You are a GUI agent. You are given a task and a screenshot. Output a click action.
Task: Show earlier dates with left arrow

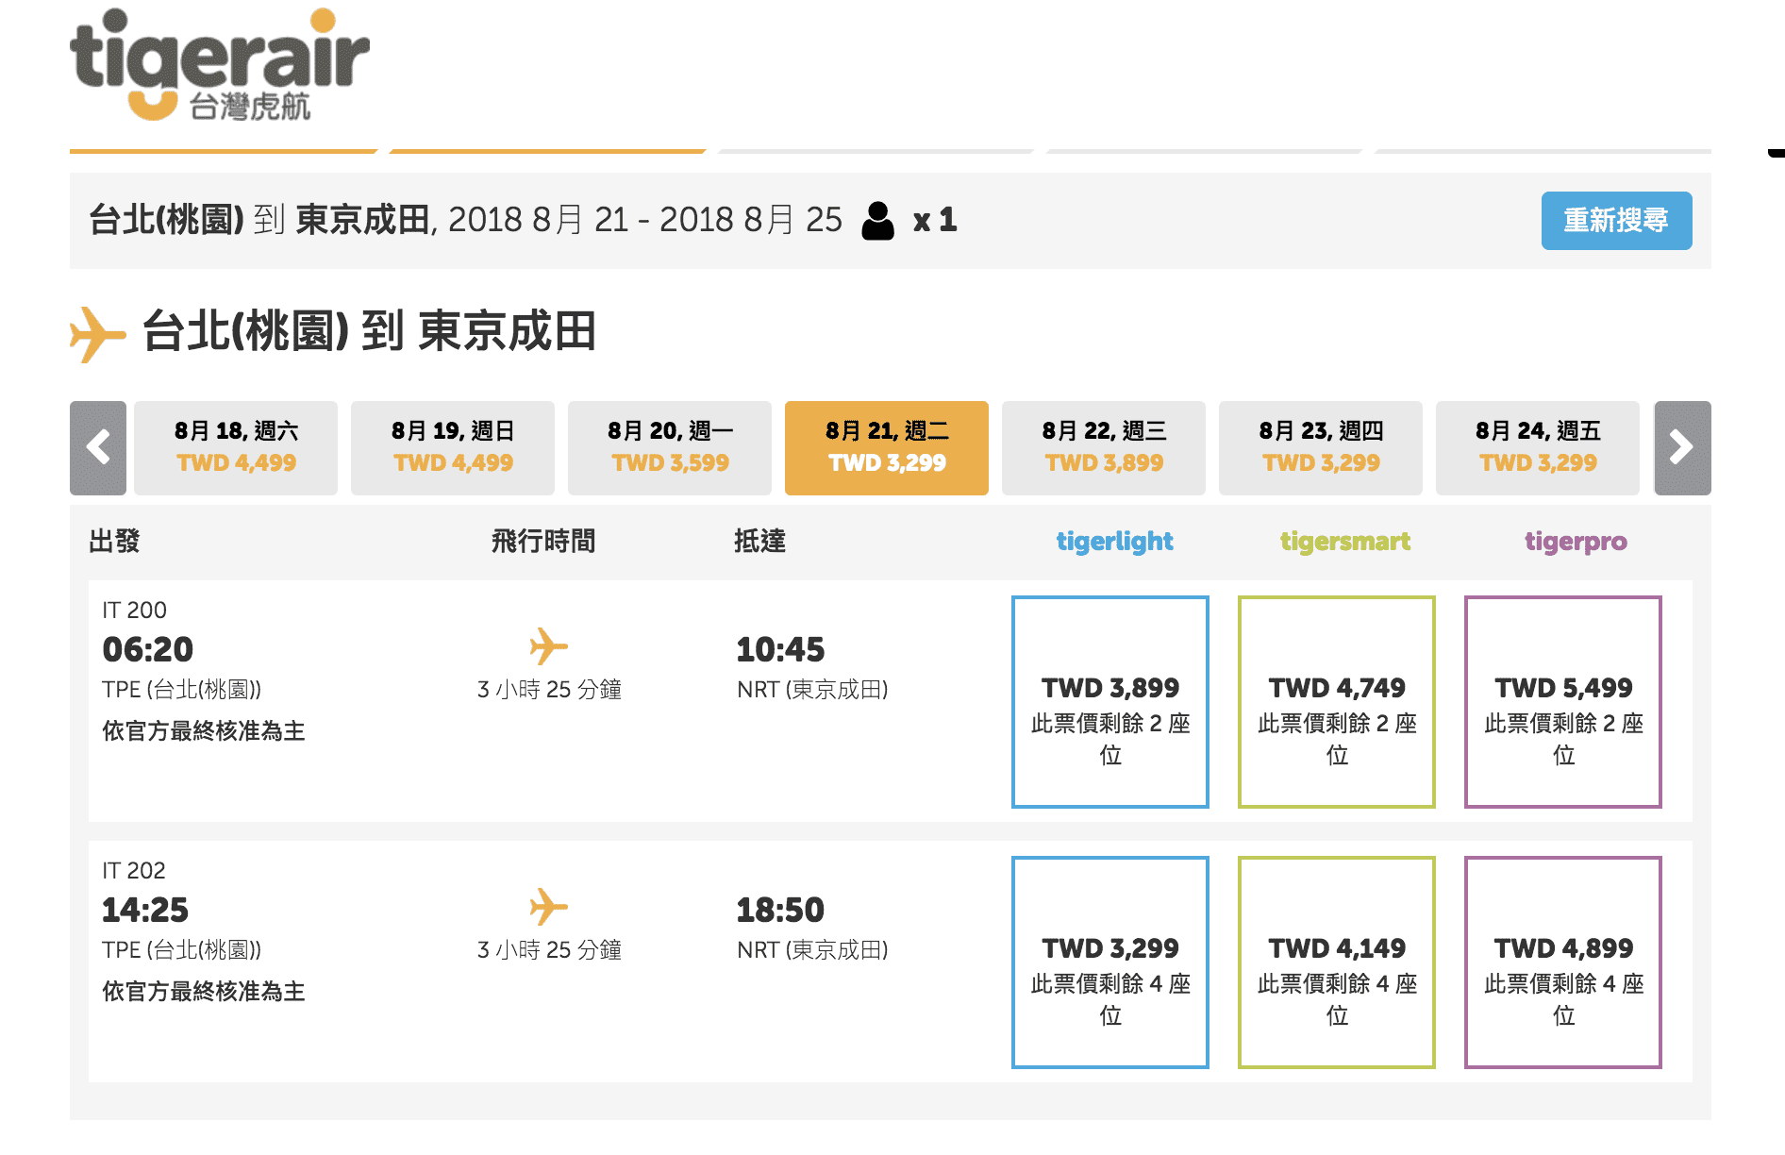(98, 447)
